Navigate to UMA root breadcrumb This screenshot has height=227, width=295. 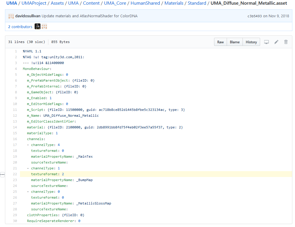[12, 3]
